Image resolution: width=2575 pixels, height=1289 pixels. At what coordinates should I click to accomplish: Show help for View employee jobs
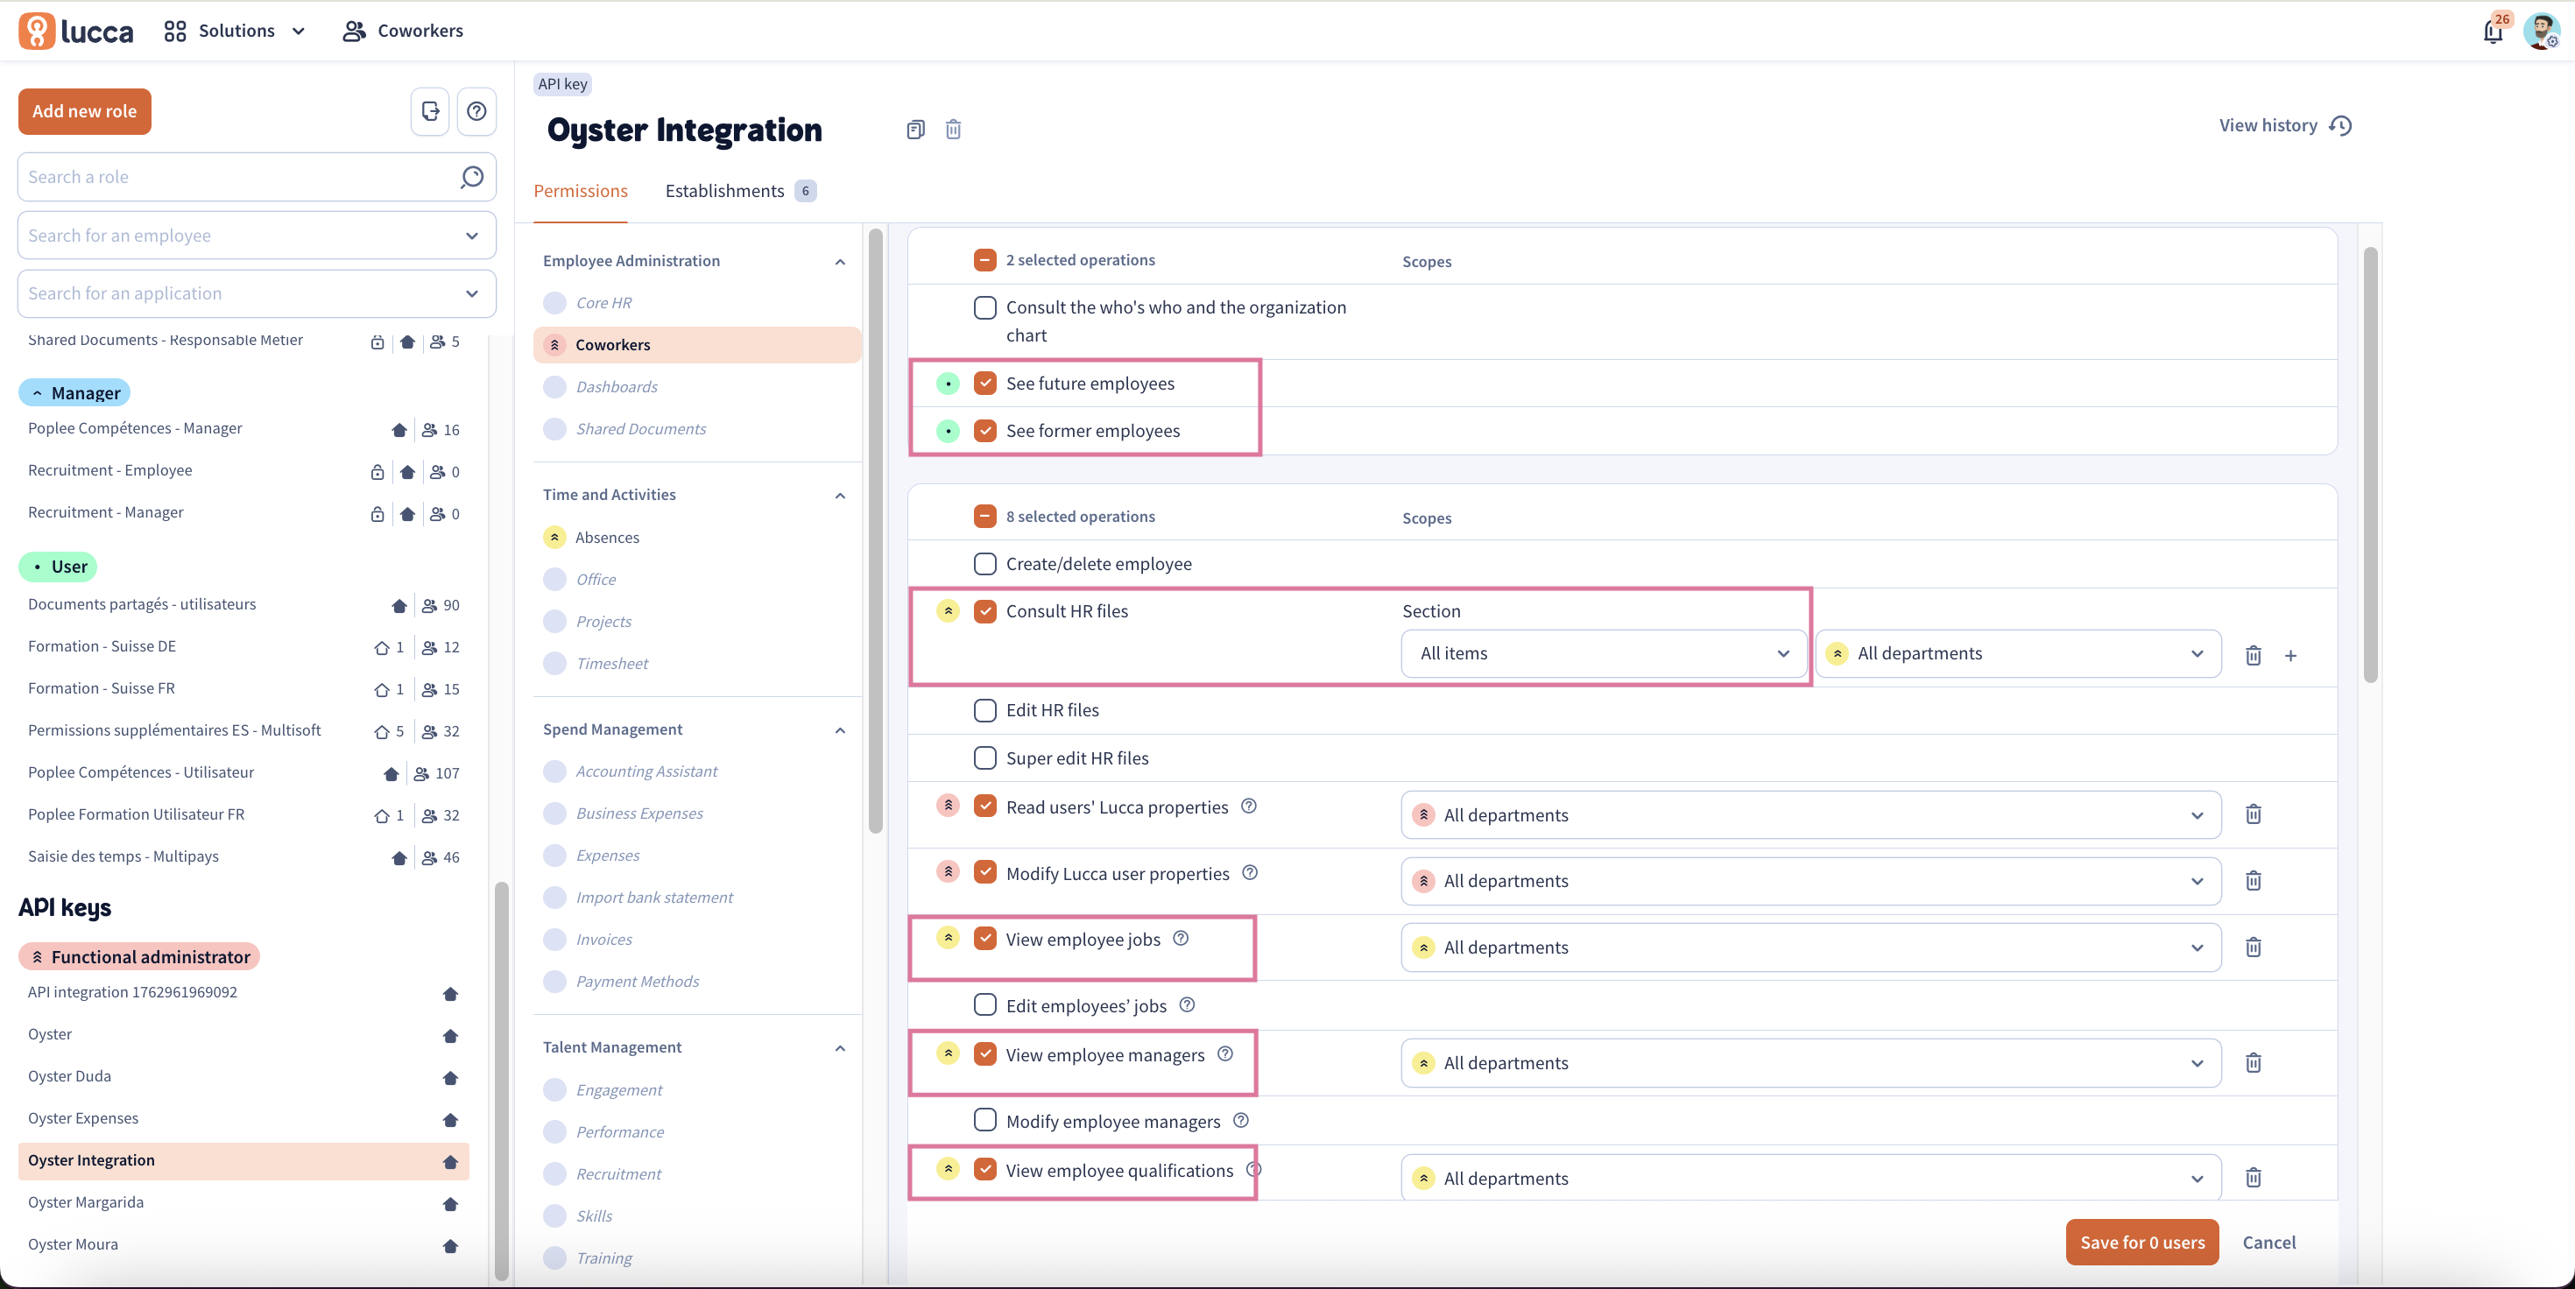point(1181,938)
